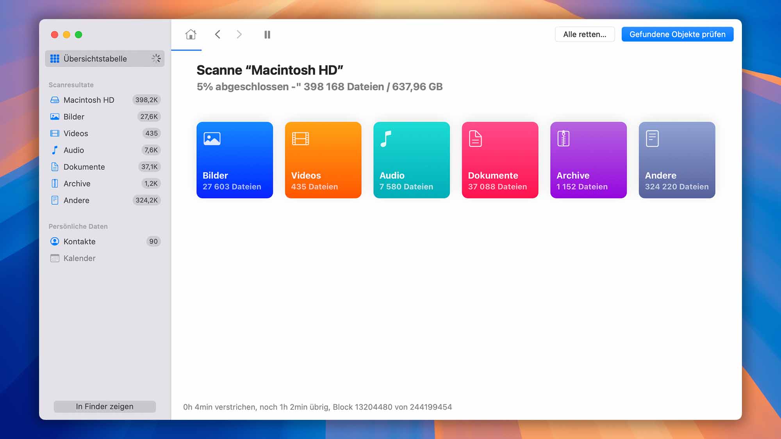Click the Kontakte person icon
The image size is (781, 439).
[55, 242]
